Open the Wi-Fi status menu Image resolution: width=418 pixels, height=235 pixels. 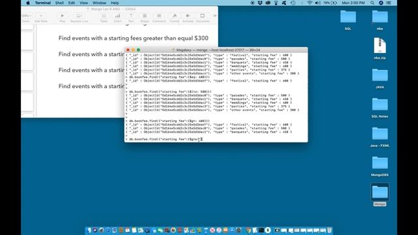310,3
